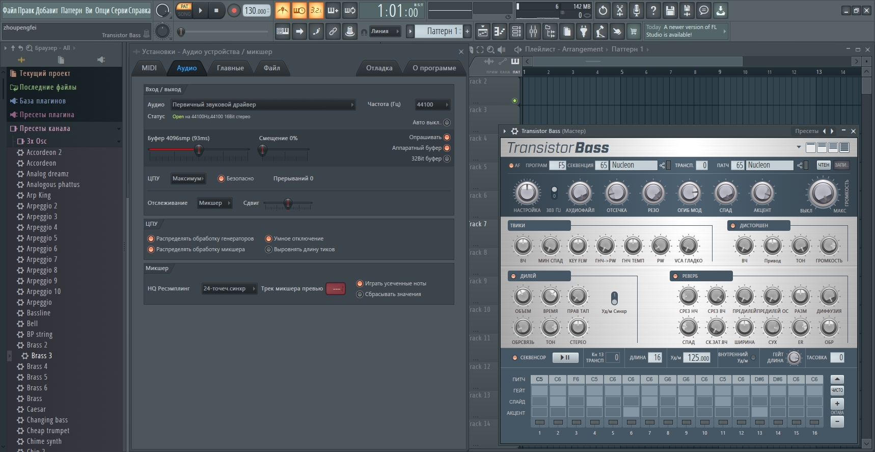Click the link-to-controller chain icon
This screenshot has height=452, width=875.
coord(333,32)
